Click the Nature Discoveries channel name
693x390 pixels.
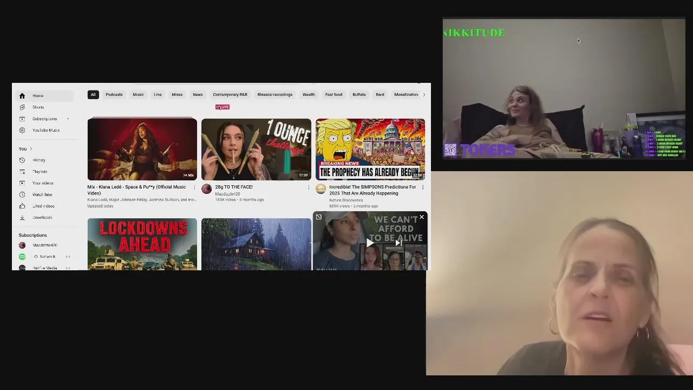pos(346,200)
